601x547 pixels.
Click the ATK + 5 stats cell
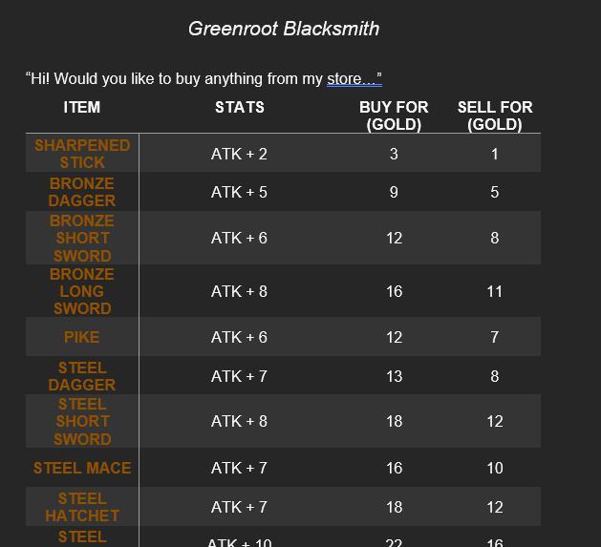[239, 192]
